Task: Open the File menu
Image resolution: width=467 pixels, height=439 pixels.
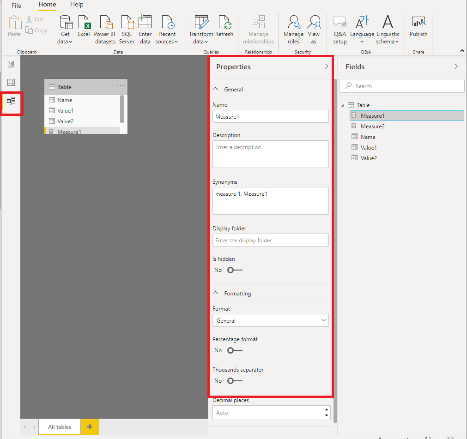Action: point(16,6)
